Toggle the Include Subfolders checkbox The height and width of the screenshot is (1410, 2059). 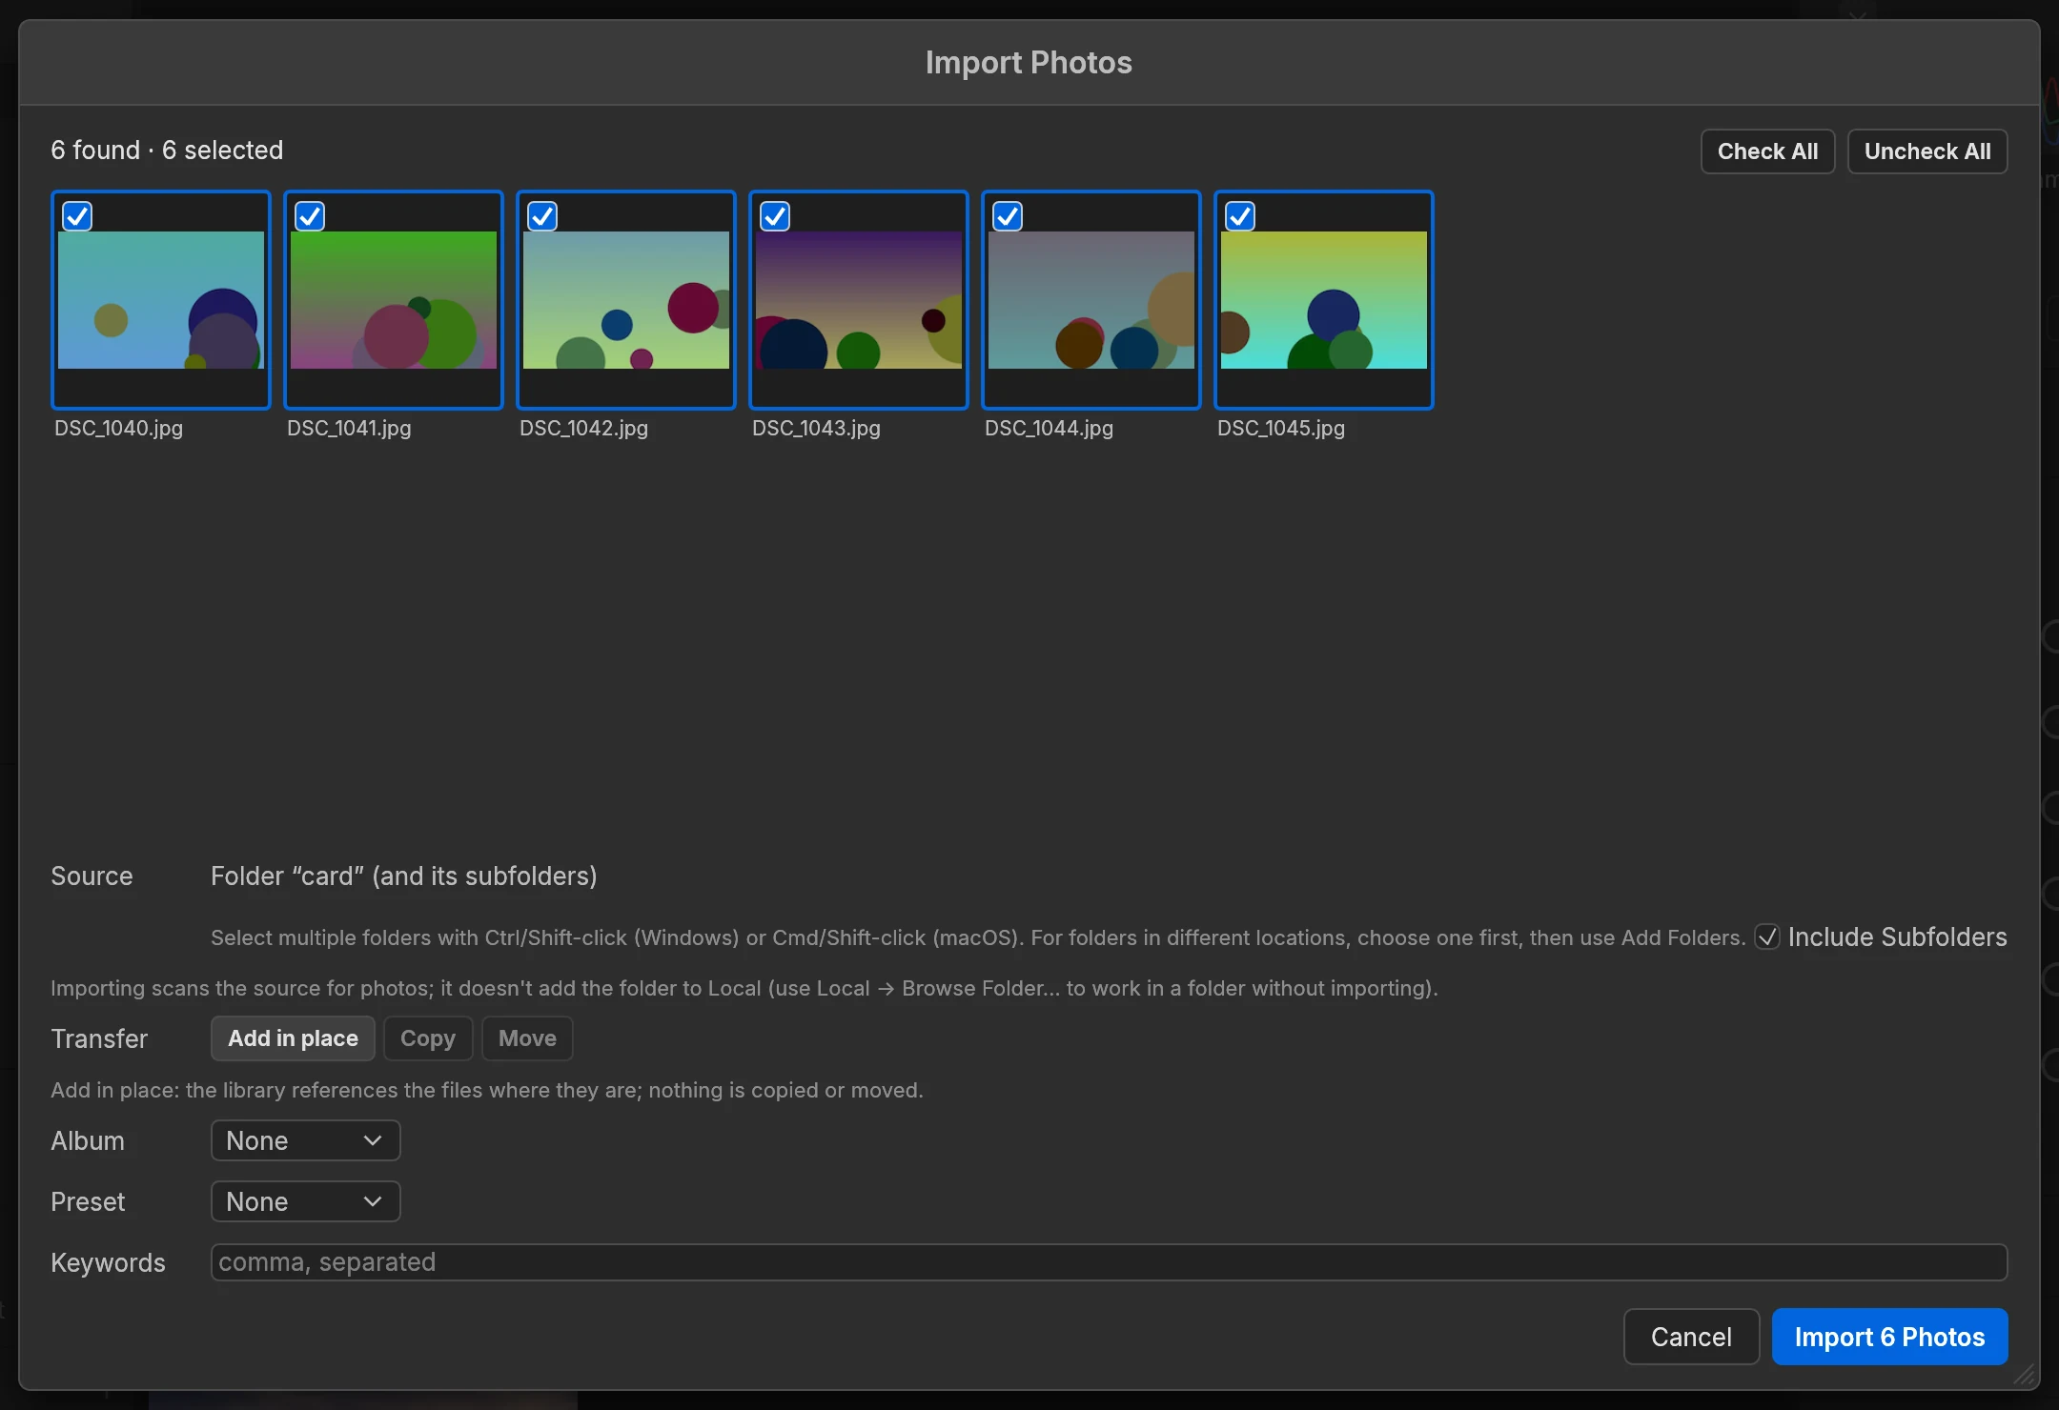[1767, 937]
